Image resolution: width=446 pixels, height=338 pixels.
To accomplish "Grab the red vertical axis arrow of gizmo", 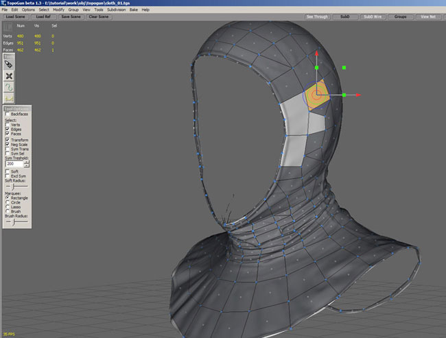I will pyautogui.click(x=316, y=53).
